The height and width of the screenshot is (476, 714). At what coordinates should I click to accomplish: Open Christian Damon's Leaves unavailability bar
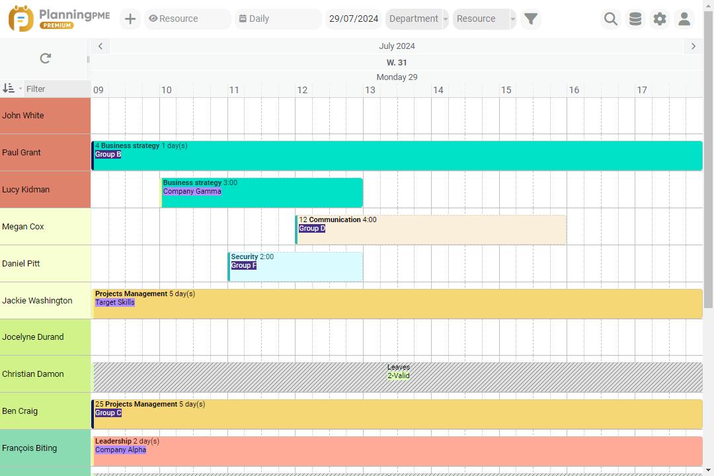pos(397,377)
